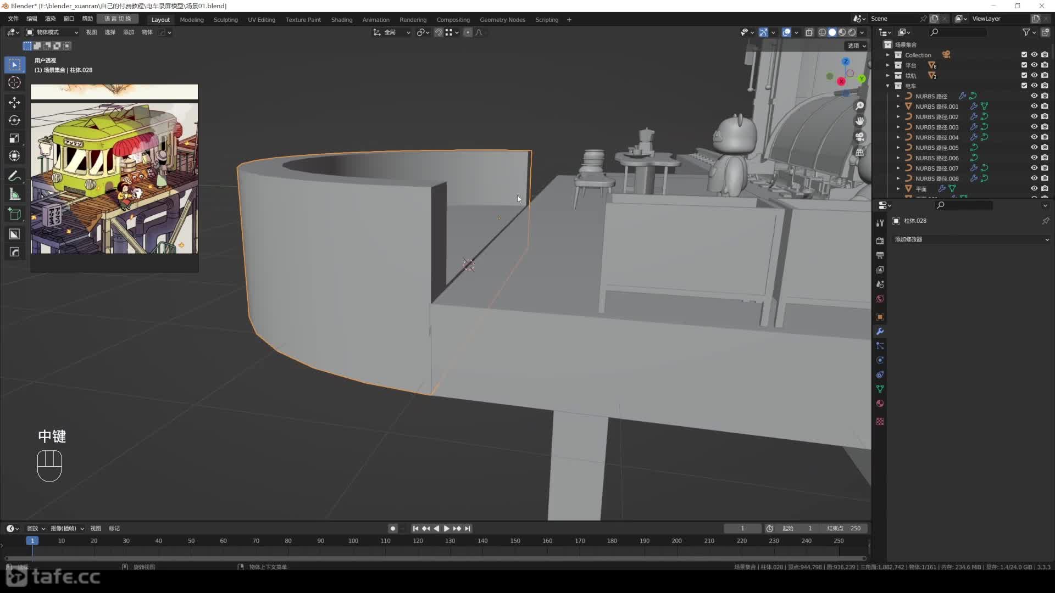Click the 语言切换 language switch button
Screen dimensions: 1055x593
[x=118, y=19]
